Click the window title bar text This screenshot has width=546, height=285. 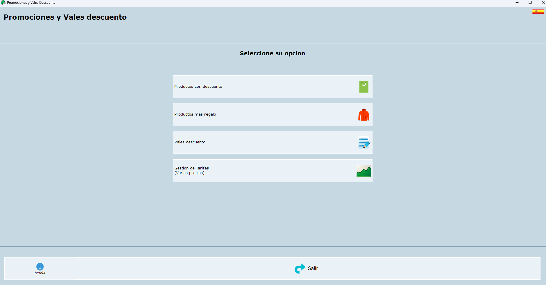coord(31,3)
